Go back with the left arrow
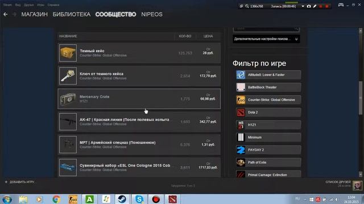364x204 pixels. click(6, 14)
